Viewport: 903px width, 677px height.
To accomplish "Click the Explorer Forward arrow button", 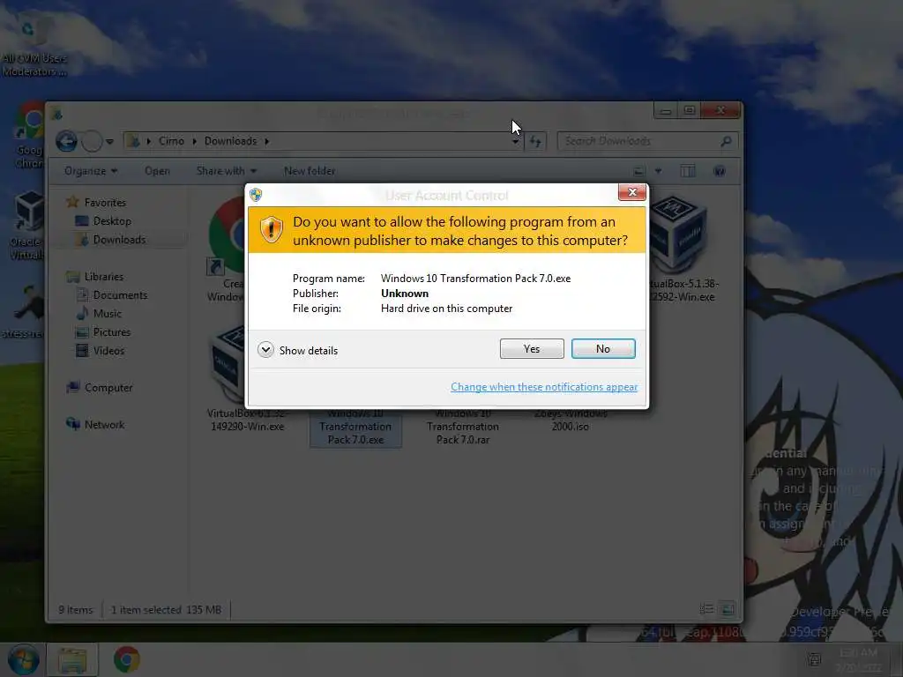I will click(x=92, y=141).
